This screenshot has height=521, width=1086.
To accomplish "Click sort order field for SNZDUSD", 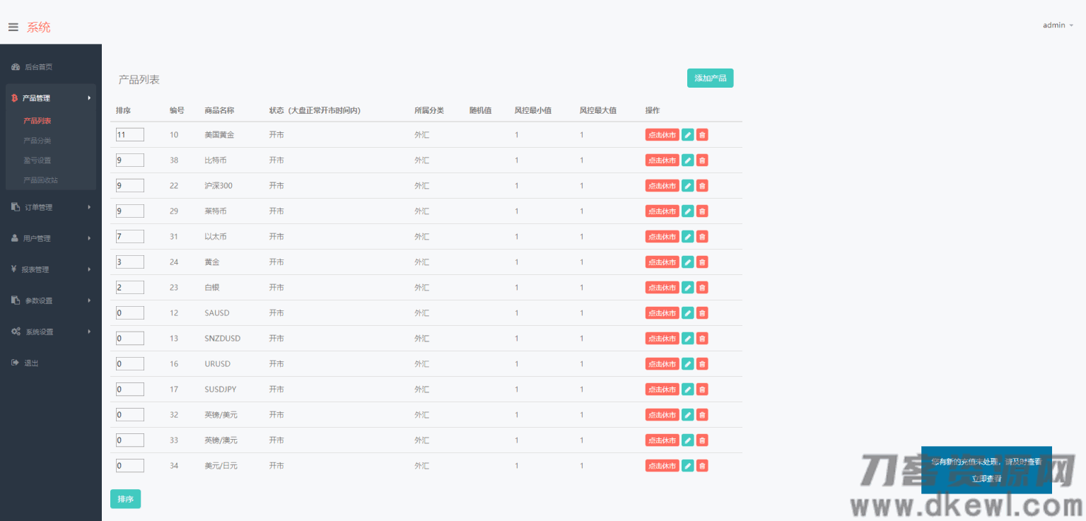I will (x=130, y=339).
